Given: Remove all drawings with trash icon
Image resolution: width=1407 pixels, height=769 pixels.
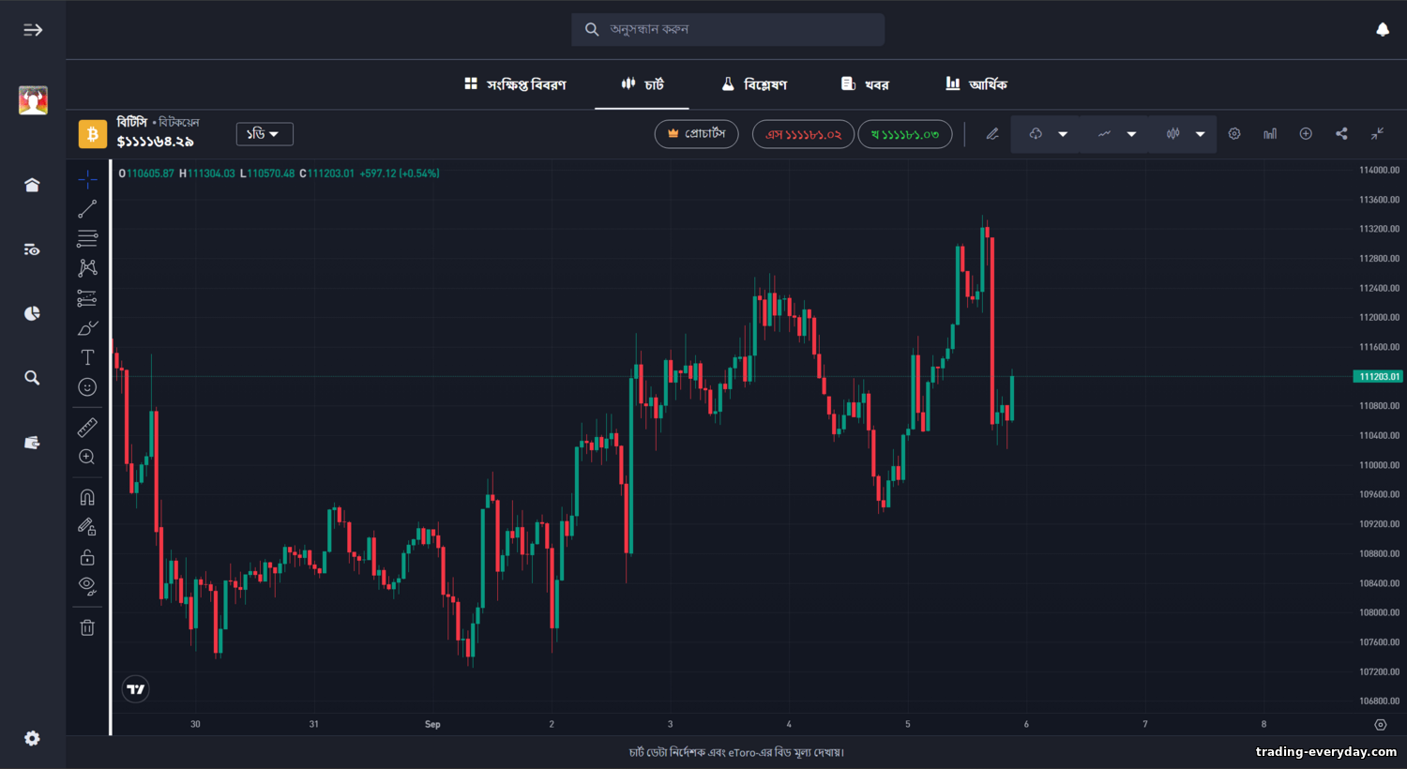Looking at the screenshot, I should tap(87, 626).
